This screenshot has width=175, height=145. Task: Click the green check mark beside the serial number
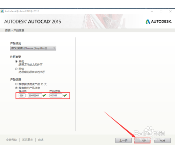tap(44, 95)
